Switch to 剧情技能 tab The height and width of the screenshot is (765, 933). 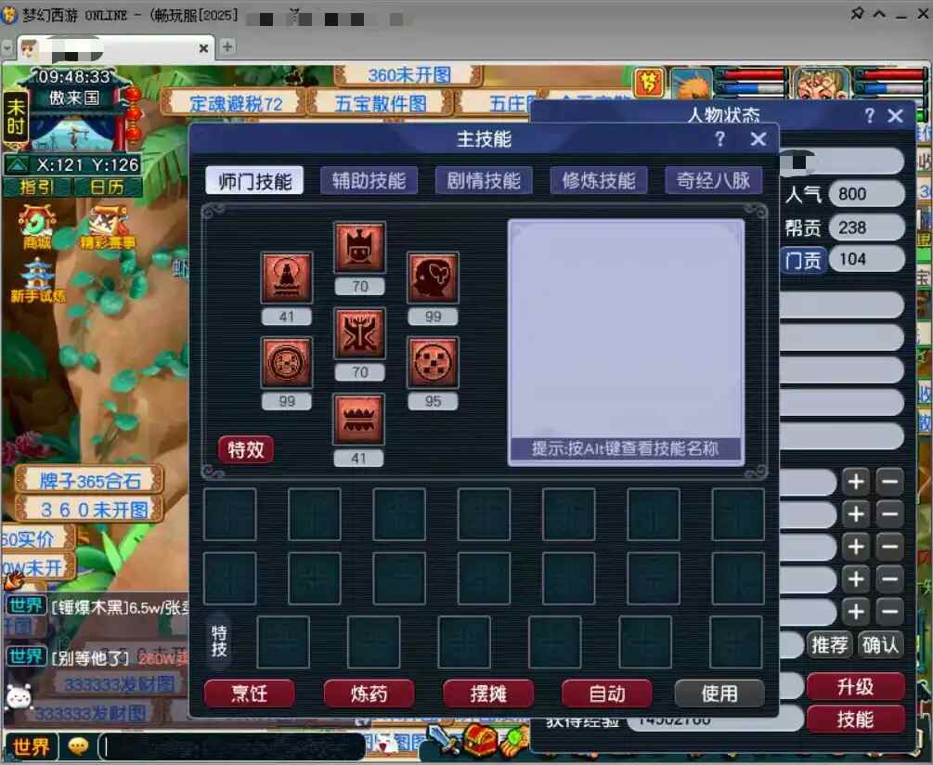tap(484, 181)
